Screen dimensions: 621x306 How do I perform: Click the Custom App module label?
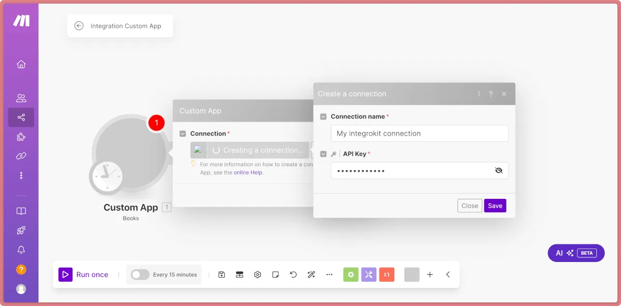(130, 208)
